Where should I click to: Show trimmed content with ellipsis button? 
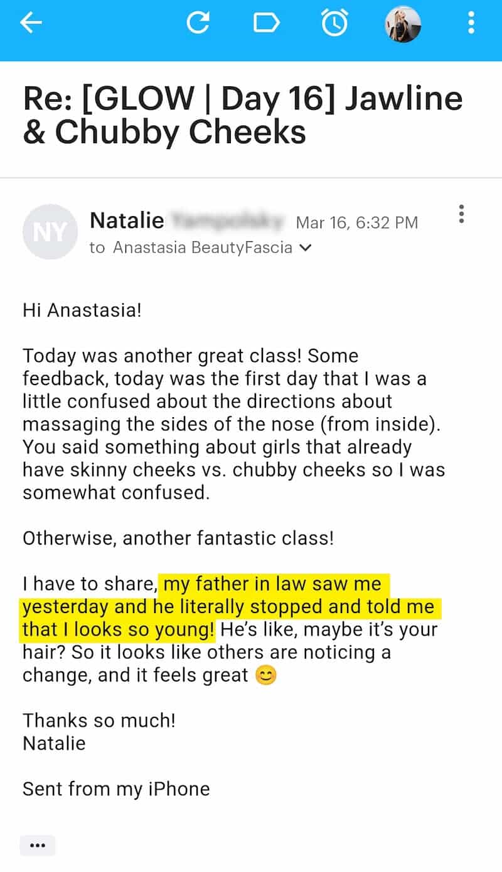coord(38,846)
